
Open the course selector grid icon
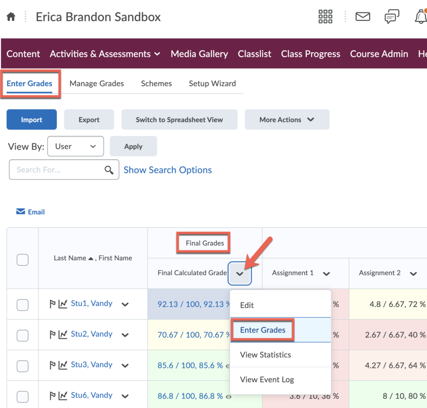click(325, 17)
